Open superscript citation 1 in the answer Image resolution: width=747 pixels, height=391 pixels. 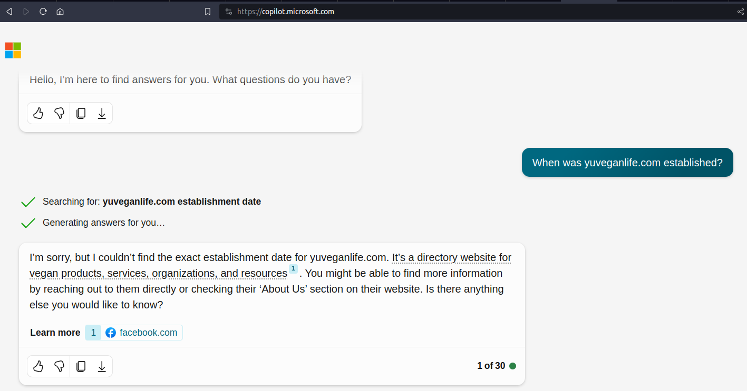pos(293,269)
